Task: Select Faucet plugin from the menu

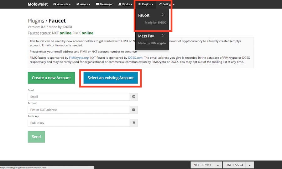Action: point(152,19)
